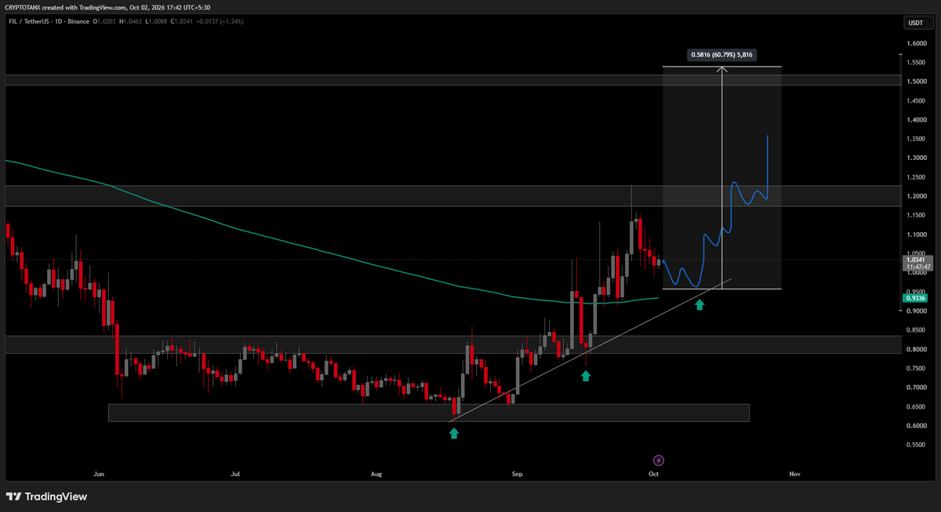
Task: Click the purple lightning event icon
Action: coord(659,459)
